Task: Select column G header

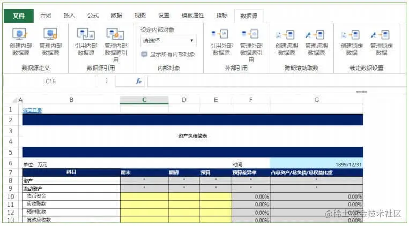Action: [316, 100]
